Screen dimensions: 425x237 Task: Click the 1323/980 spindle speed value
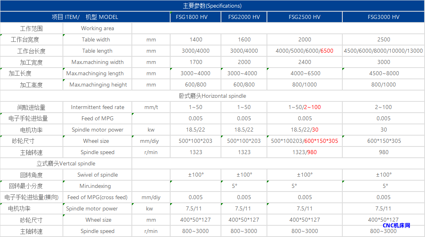pos(304,152)
